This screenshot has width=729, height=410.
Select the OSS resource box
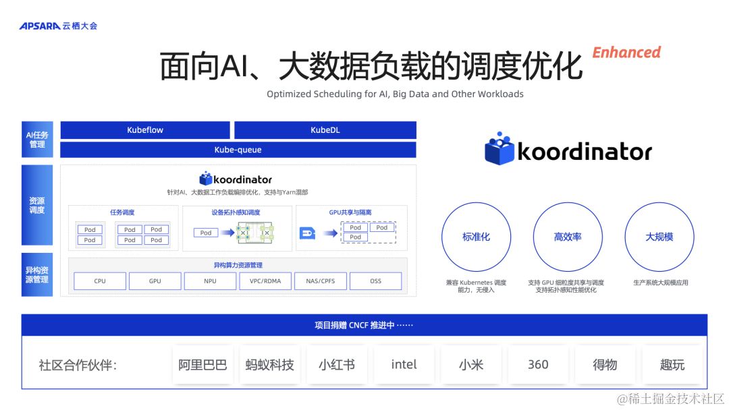376,281
